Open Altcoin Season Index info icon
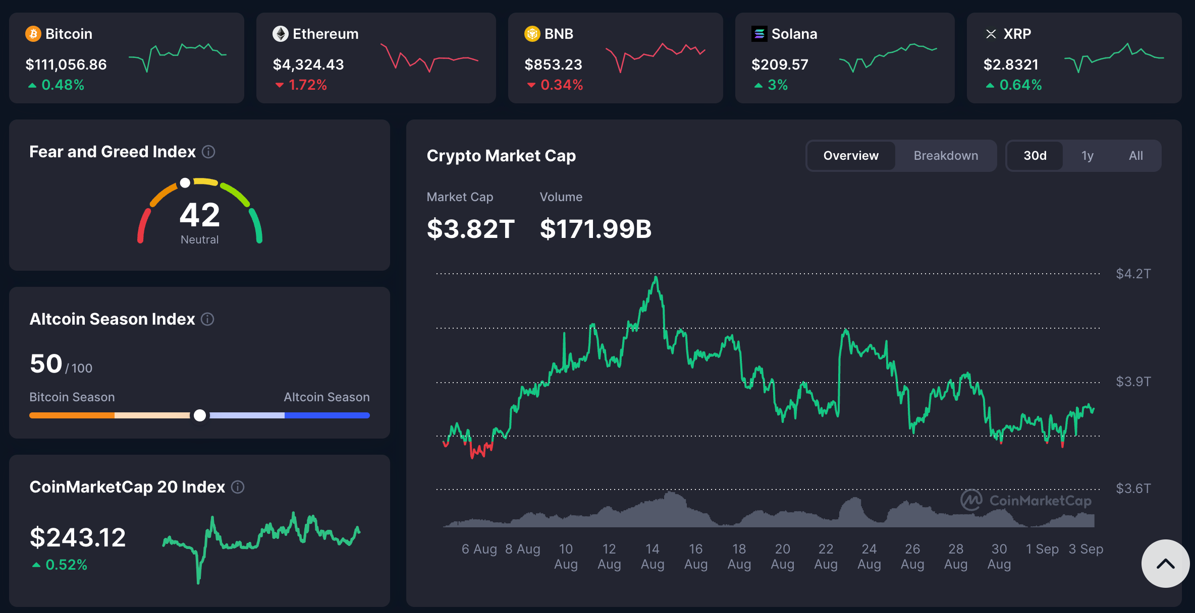Viewport: 1195px width, 613px height. (x=207, y=319)
